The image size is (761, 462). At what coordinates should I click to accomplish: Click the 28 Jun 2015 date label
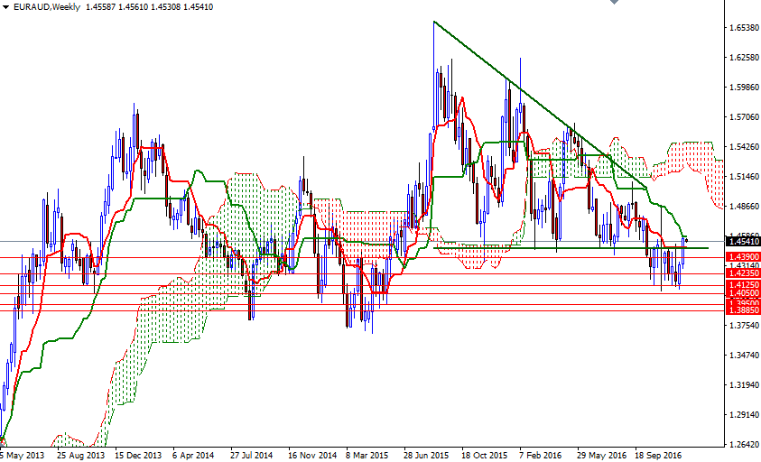(x=426, y=455)
